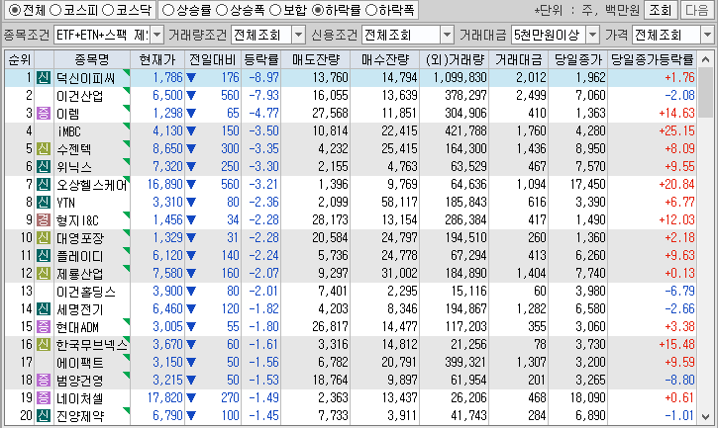718x428 pixels.
Task: Click the 신 badge icon for 오상헬스케어
Action: (x=44, y=184)
